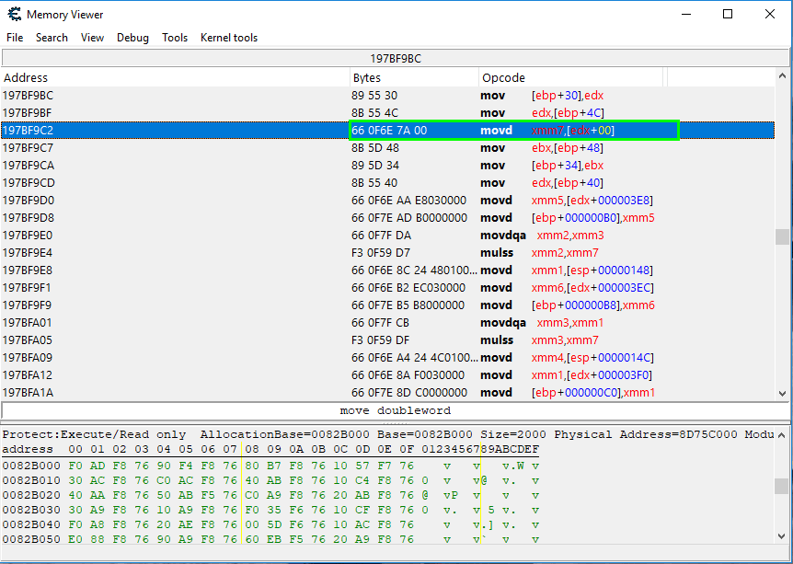
Task: Select disassembly row 197BF9BC
Action: pyautogui.click(x=387, y=95)
